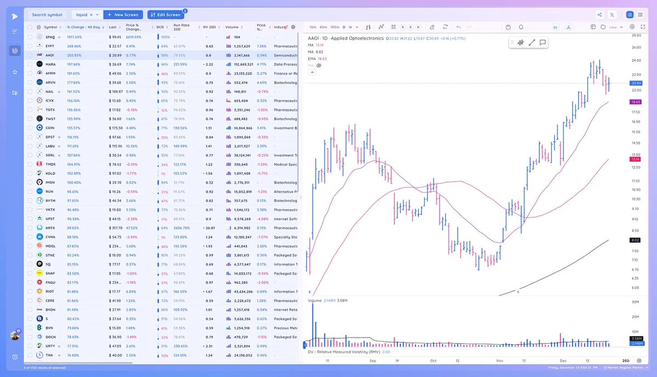This screenshot has width=657, height=377.
Task: Select the comment note drawing tool
Action: [x=543, y=42]
